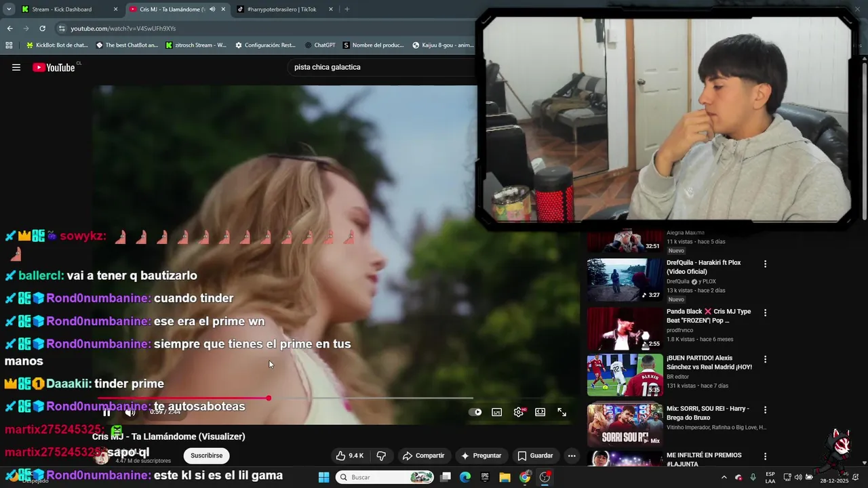Open zitrosch Stream bookmark
The width and height of the screenshot is (868, 488).
click(x=196, y=45)
